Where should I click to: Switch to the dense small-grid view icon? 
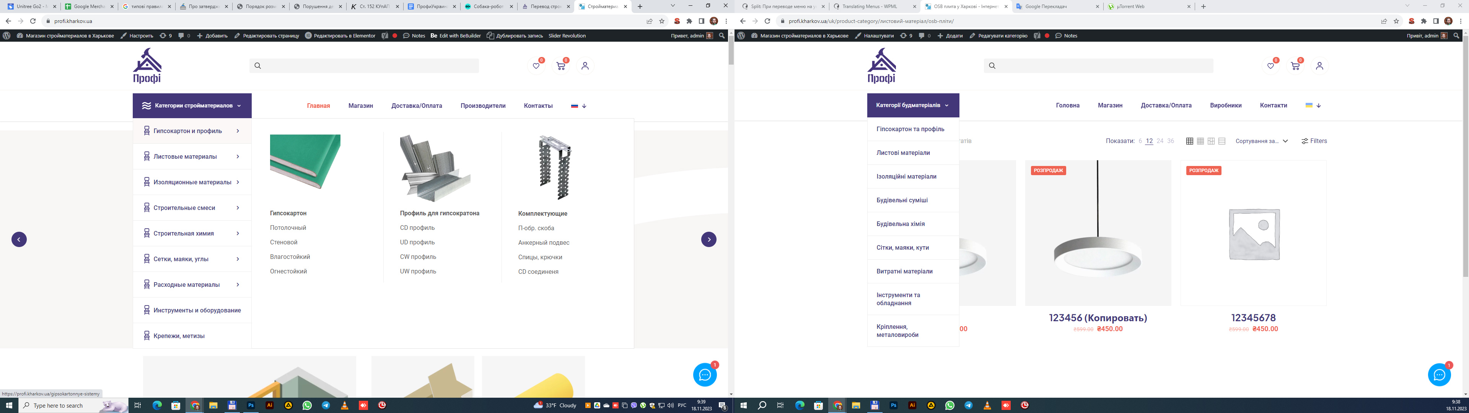point(1200,141)
